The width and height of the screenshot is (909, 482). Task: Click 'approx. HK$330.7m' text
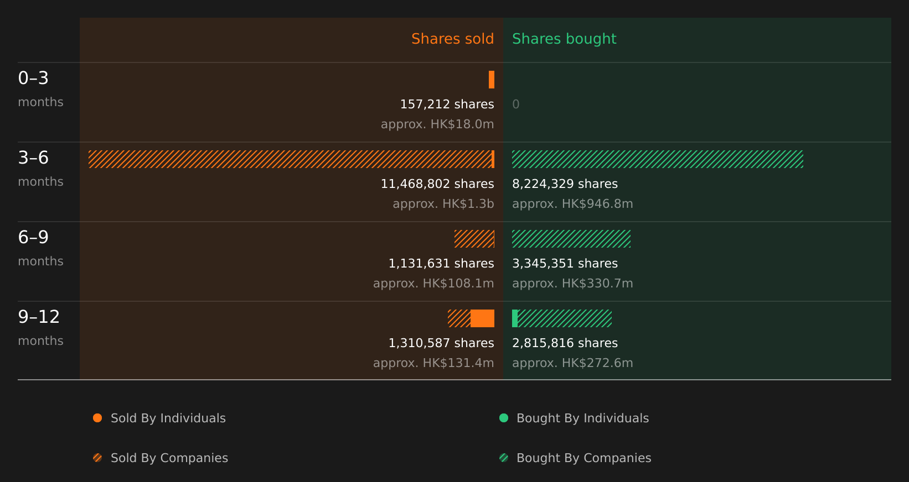(x=572, y=283)
